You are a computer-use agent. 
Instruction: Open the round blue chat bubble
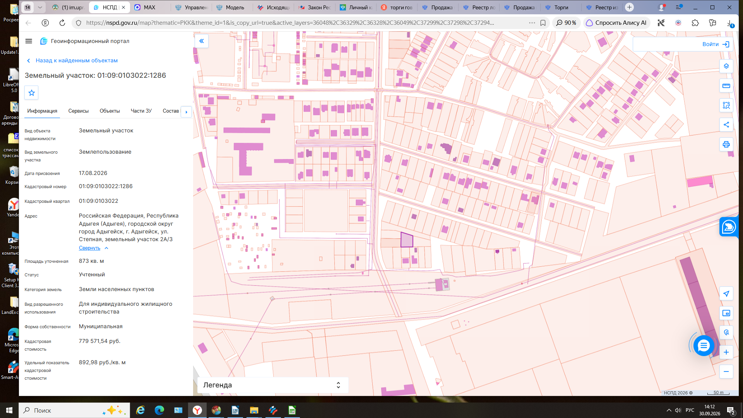pos(704,346)
